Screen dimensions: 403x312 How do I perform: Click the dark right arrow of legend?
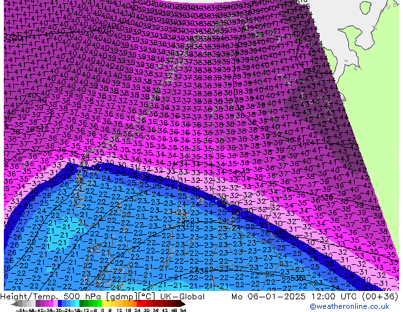pos(183,304)
